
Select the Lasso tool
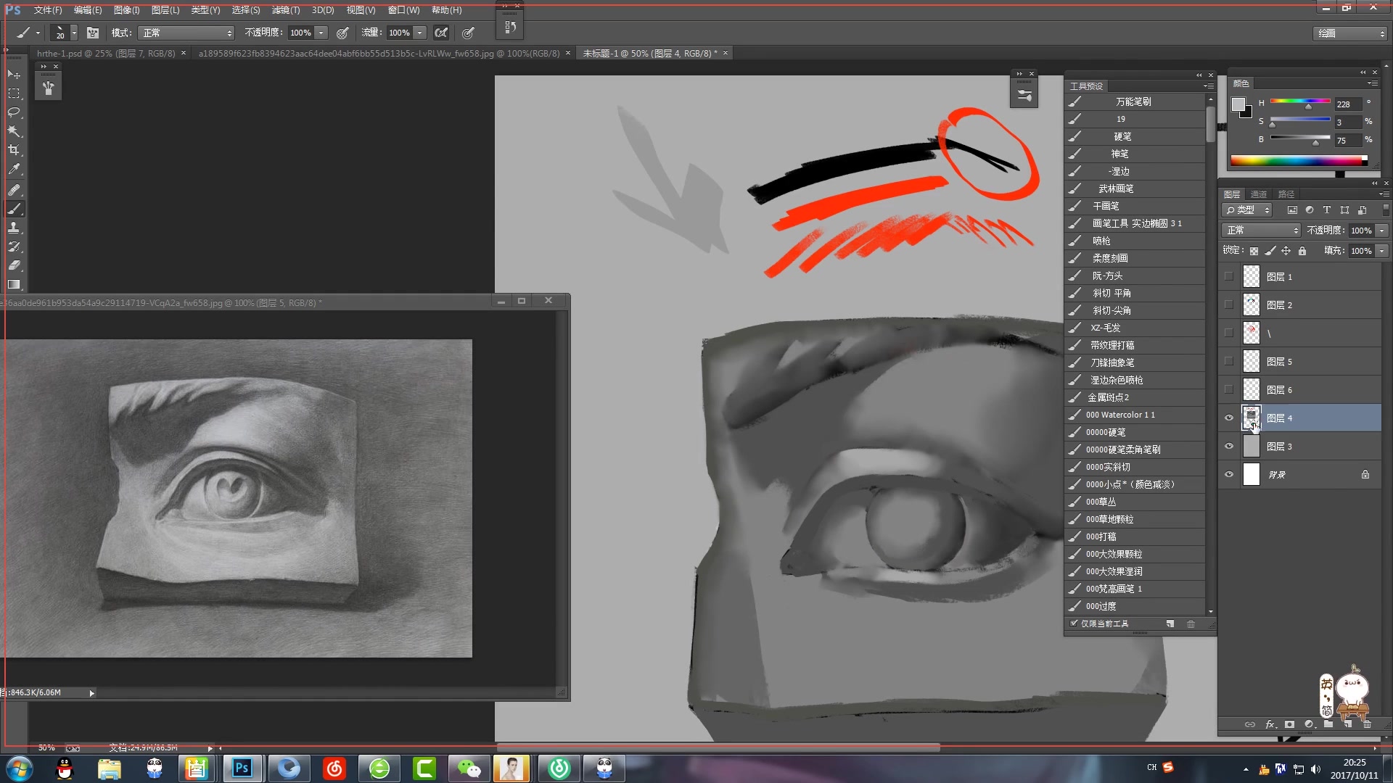pos(14,112)
